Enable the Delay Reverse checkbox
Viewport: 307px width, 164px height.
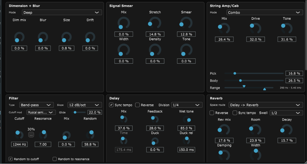tap(137, 105)
